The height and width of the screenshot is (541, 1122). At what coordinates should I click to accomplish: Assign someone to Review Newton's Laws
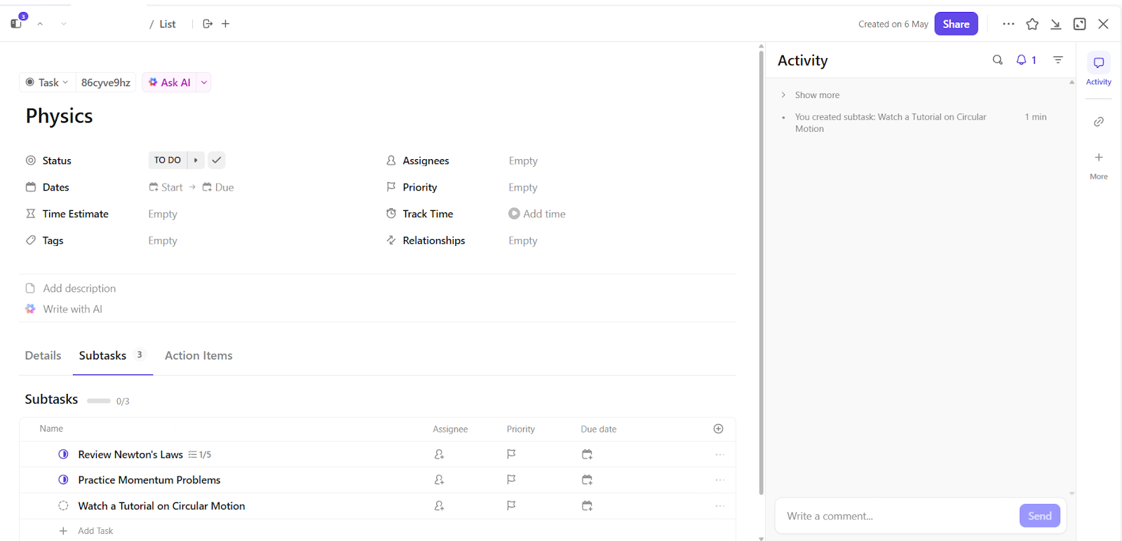coord(439,455)
